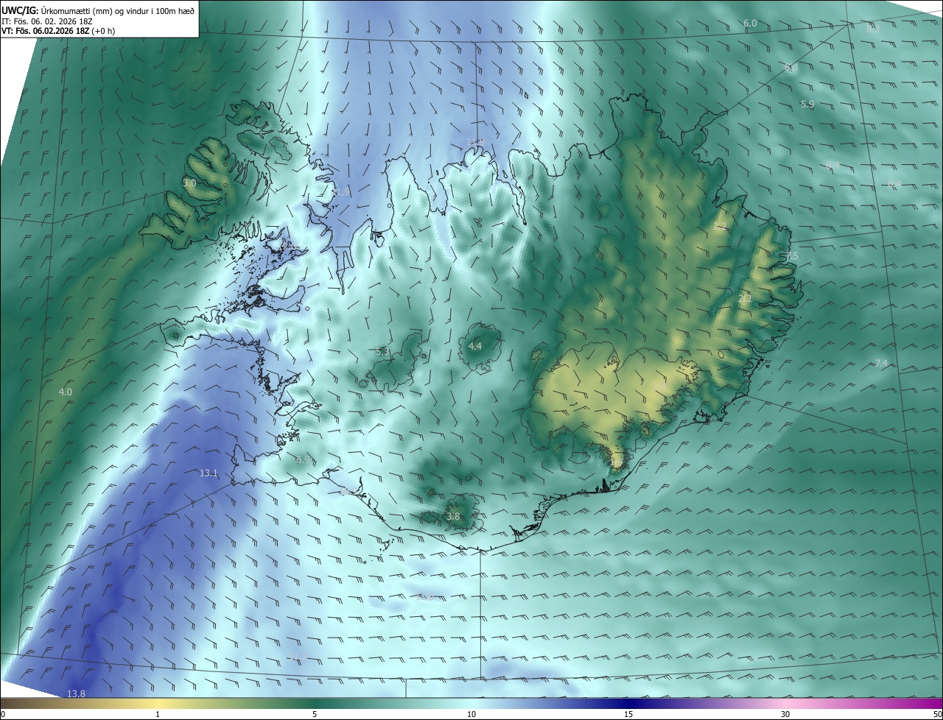This screenshot has height=720, width=943.
Task: Click the 6.0 value label
Action: pyautogui.click(x=750, y=24)
